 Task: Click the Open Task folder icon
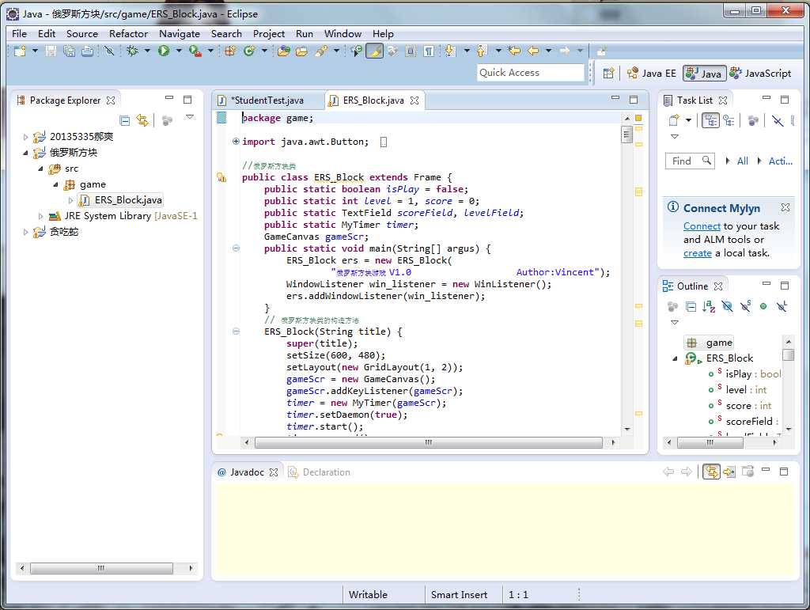tap(301, 51)
